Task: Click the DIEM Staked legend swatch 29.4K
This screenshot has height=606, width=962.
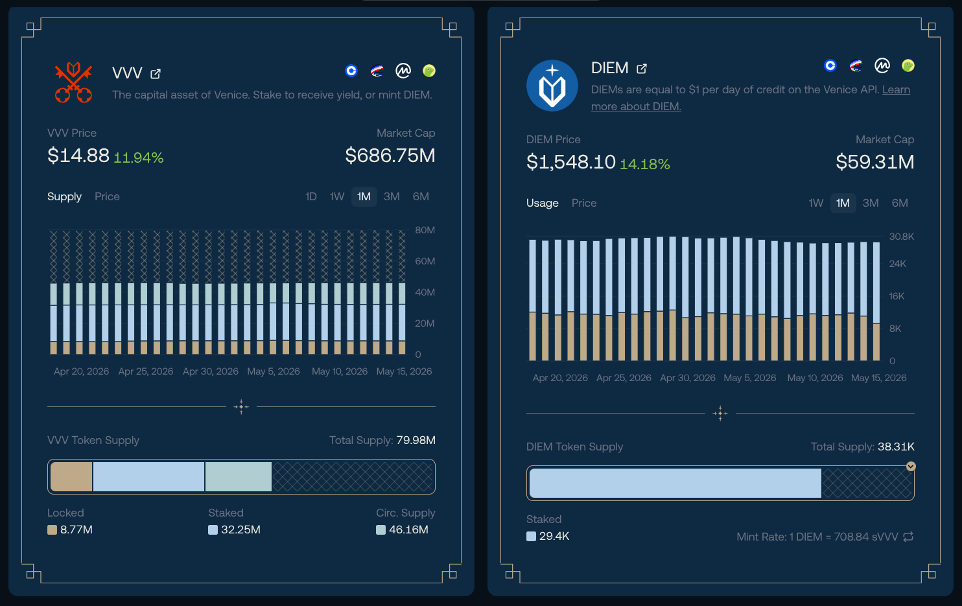Action: (531, 537)
